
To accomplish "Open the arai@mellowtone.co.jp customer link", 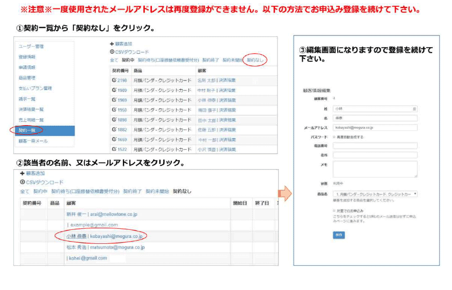I will tap(113, 214).
